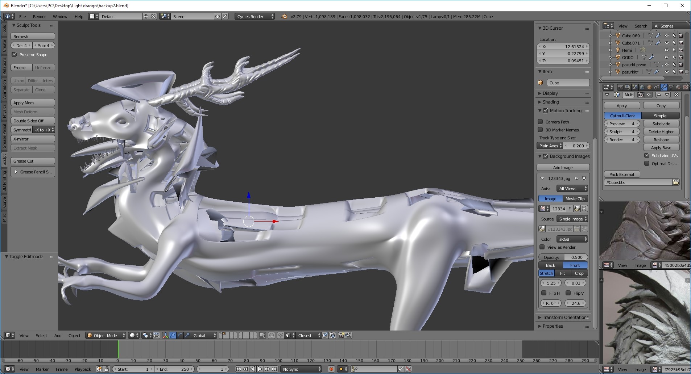Image resolution: width=691 pixels, height=374 pixels.
Task: Click the OpenGL render image camera icon
Action: pos(341,336)
